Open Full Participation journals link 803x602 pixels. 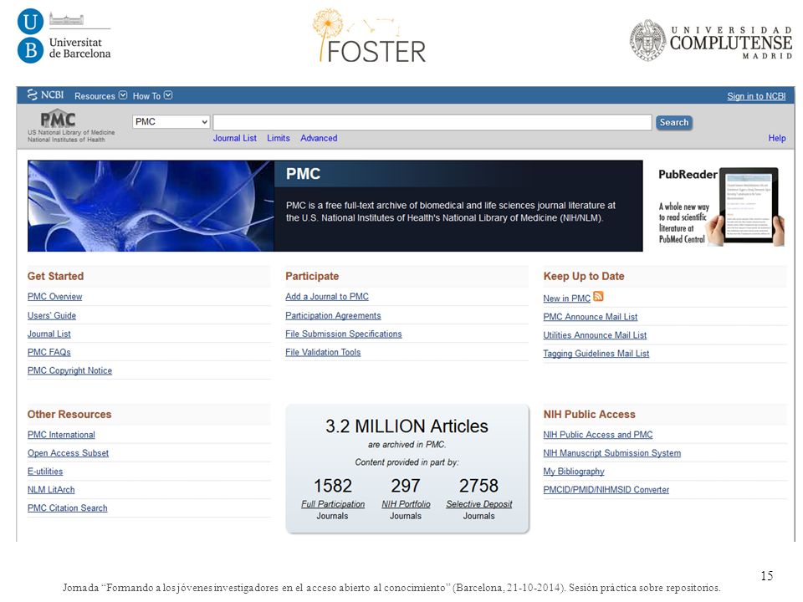333,504
